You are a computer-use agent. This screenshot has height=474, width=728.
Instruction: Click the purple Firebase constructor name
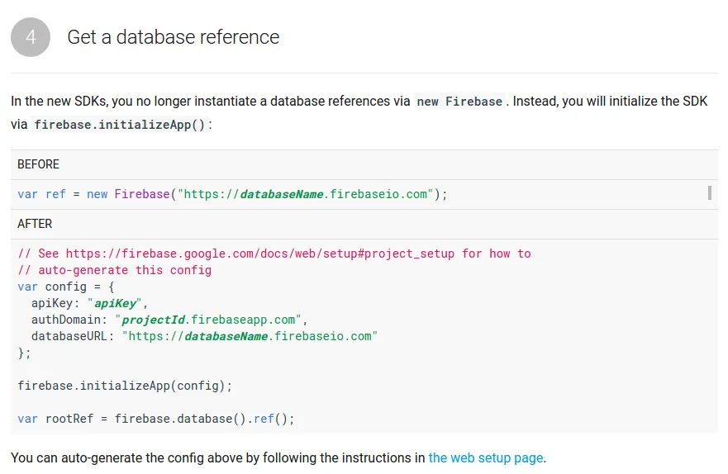[141, 194]
